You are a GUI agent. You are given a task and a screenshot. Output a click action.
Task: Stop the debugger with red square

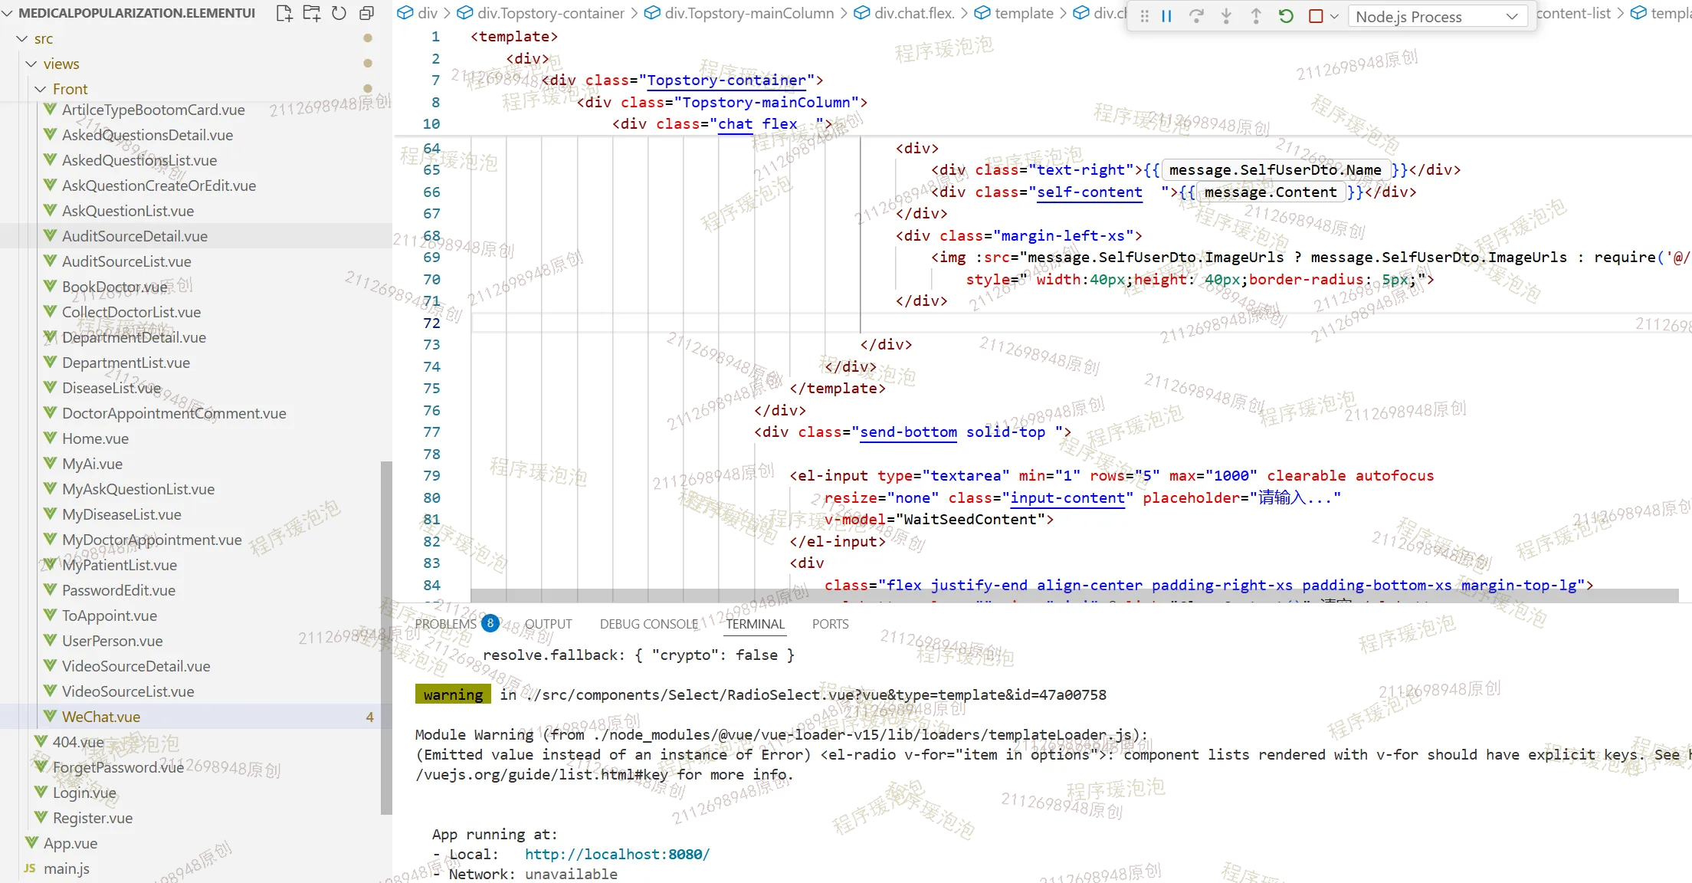tap(1316, 16)
